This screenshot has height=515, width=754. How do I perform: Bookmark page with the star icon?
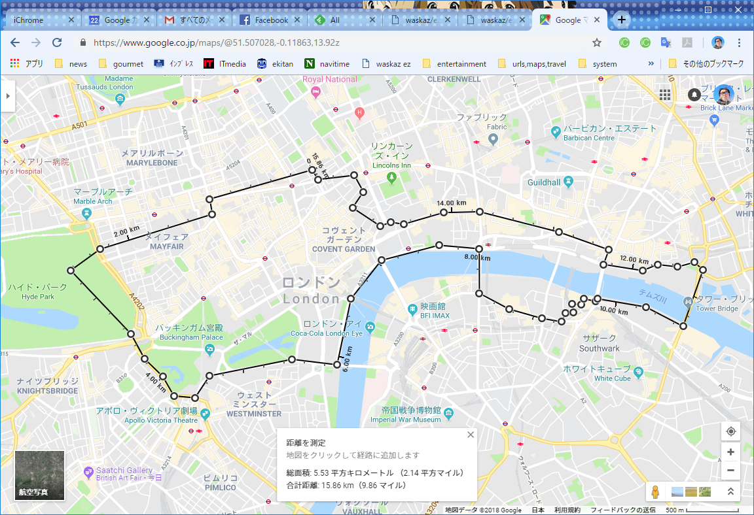click(597, 42)
